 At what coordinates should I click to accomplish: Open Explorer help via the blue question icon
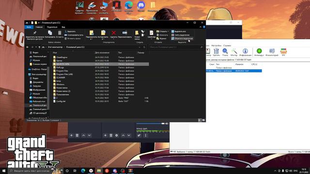[x=204, y=27]
